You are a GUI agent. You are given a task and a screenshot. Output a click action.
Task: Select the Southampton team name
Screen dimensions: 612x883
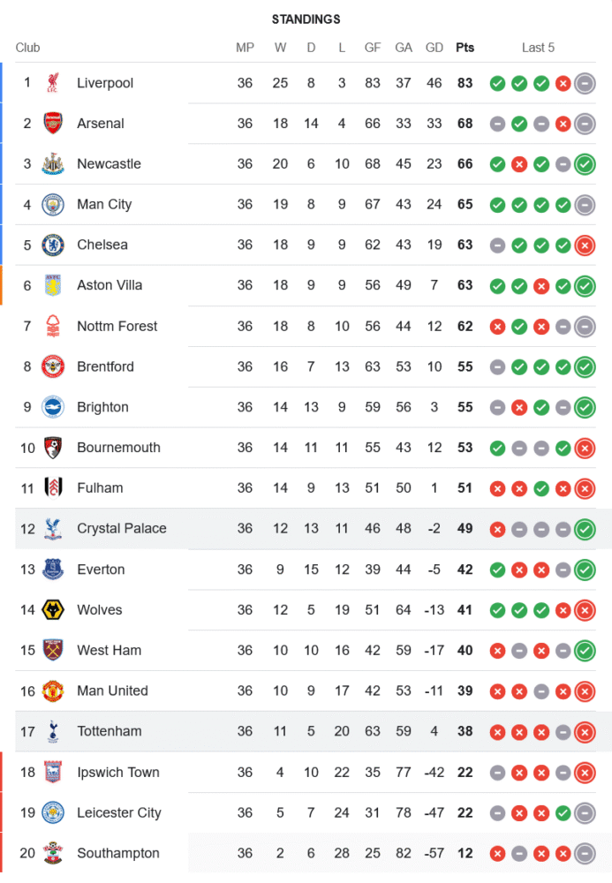[x=117, y=853]
